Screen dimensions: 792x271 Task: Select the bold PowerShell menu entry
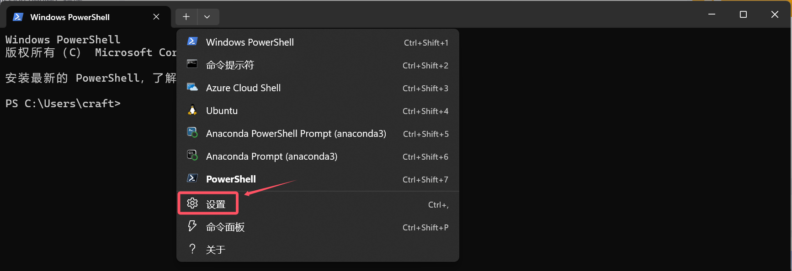318,179
